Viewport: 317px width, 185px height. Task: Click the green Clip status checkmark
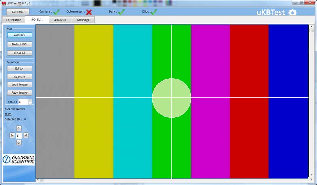click(x=154, y=12)
